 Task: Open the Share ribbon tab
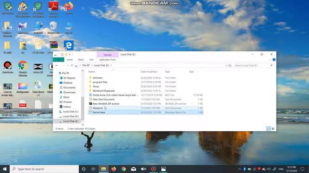(81, 60)
